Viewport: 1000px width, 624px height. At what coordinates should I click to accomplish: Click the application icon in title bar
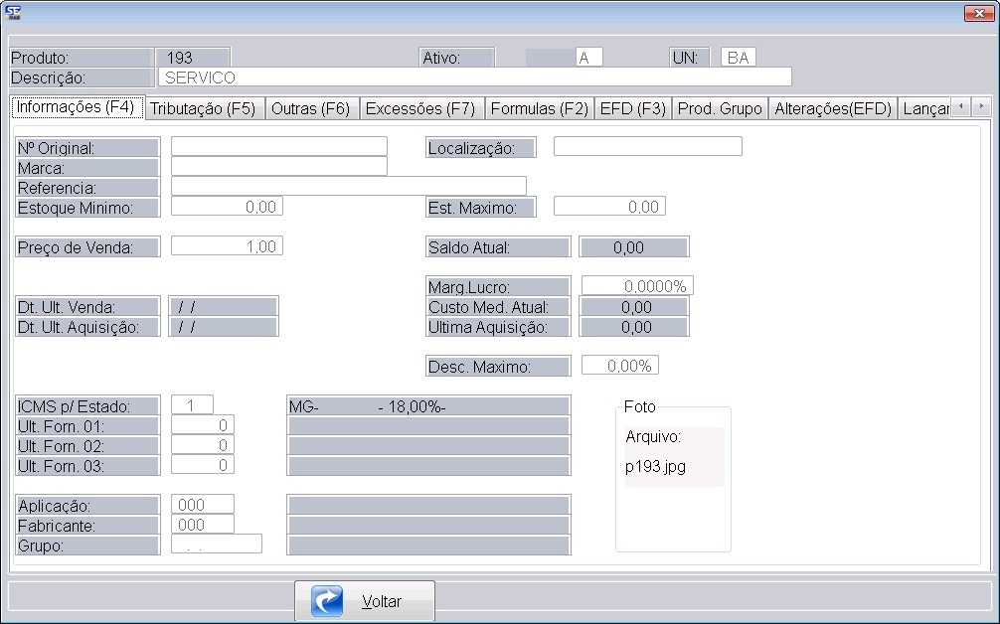[x=13, y=12]
